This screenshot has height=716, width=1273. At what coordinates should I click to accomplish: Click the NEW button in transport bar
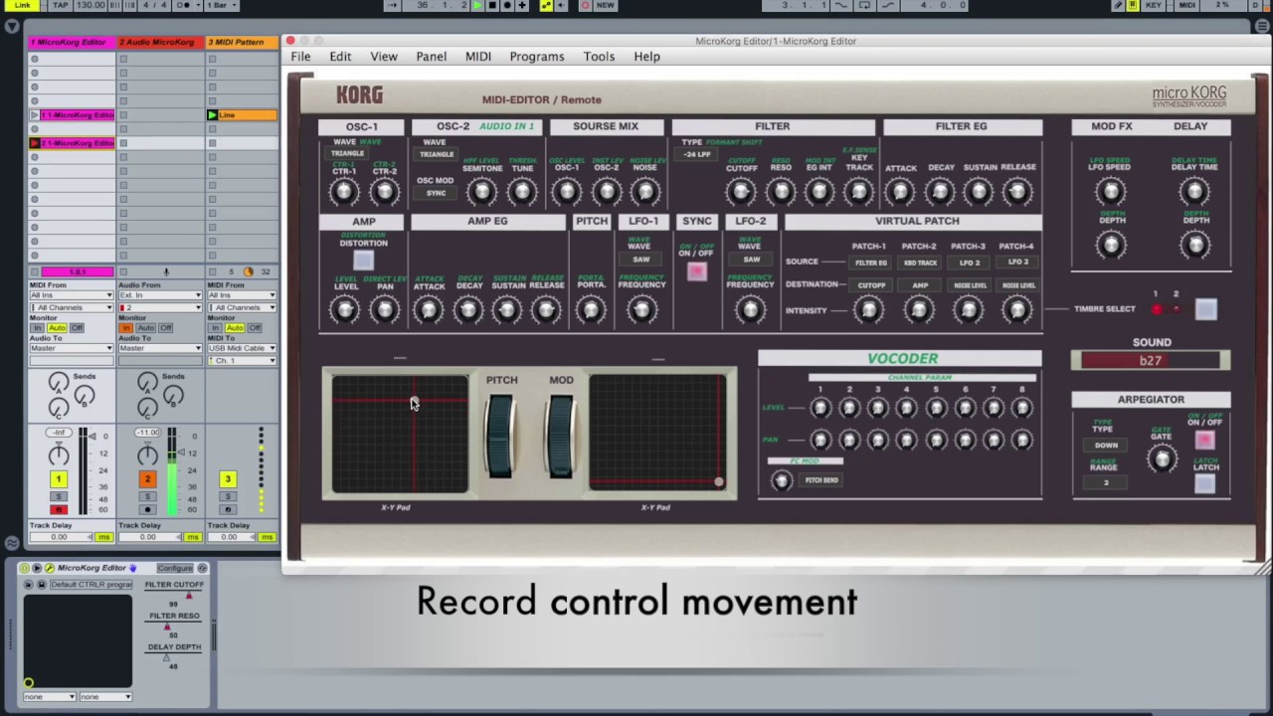click(x=605, y=5)
